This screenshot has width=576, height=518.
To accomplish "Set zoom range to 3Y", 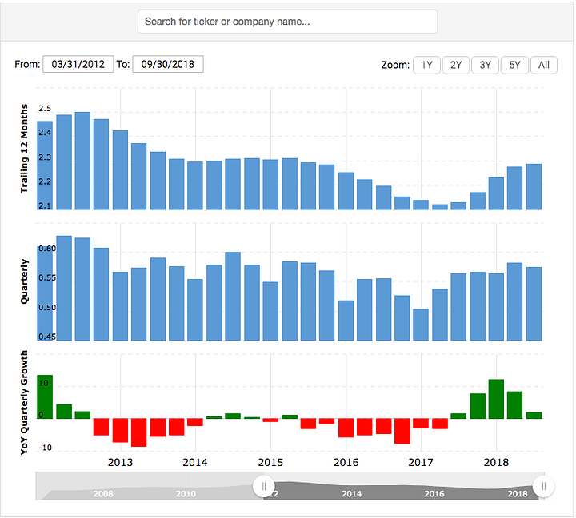I will click(486, 65).
